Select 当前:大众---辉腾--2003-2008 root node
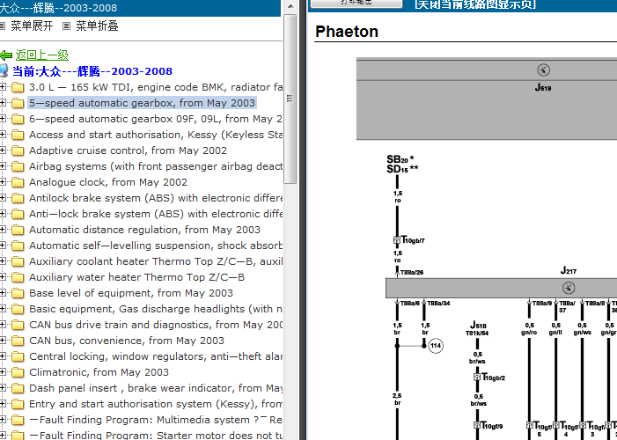The width and height of the screenshot is (617, 440). pyautogui.click(x=92, y=71)
